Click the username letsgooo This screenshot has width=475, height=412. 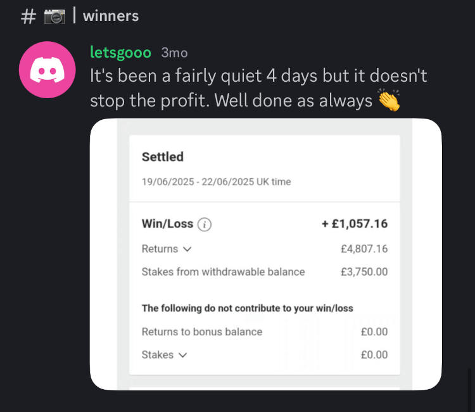[x=122, y=53]
